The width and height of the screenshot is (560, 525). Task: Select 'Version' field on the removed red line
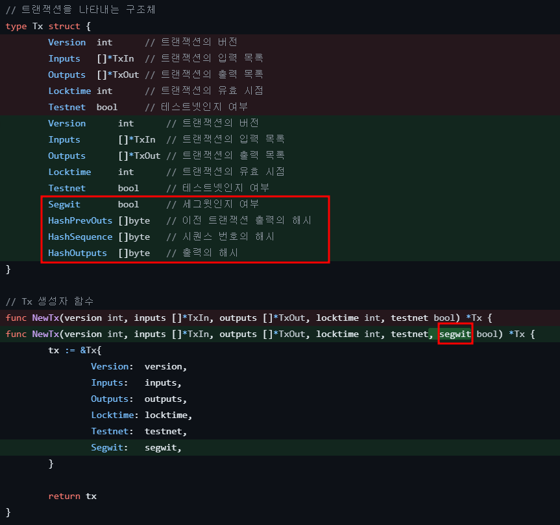[67, 42]
